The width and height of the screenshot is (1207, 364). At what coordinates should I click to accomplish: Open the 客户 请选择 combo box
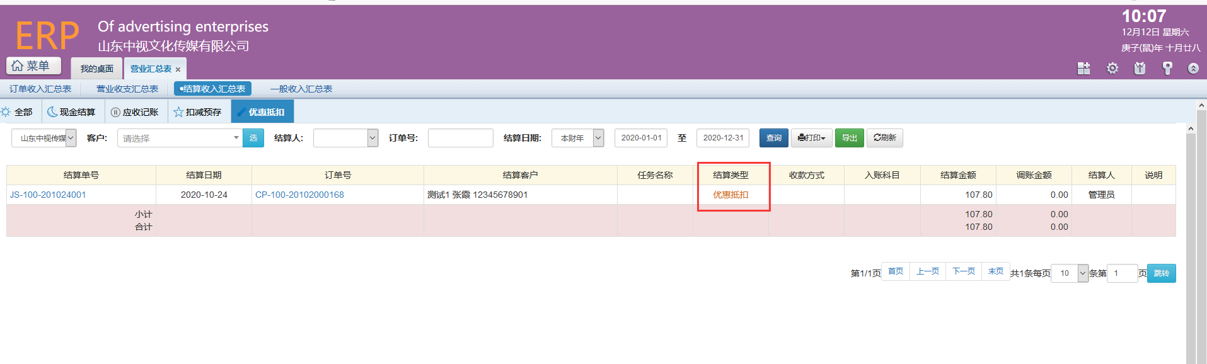click(x=180, y=138)
